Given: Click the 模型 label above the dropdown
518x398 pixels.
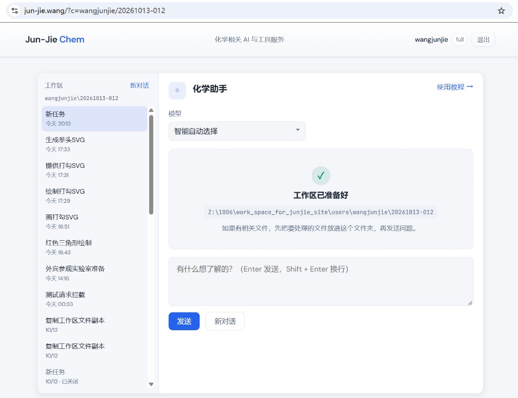Looking at the screenshot, I should pos(175,114).
